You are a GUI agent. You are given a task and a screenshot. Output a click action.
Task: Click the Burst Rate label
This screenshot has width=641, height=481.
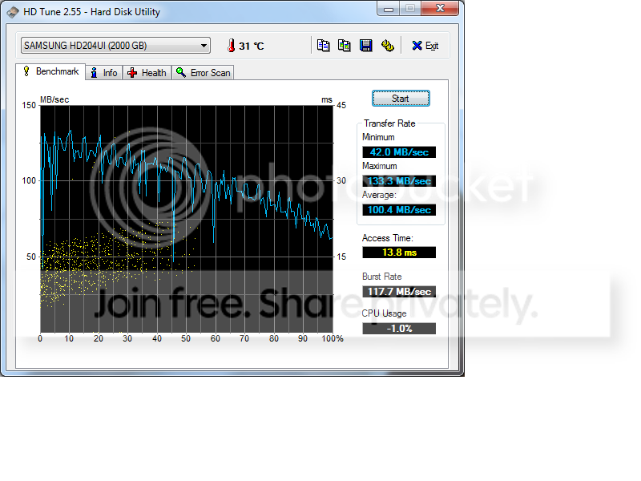(x=382, y=277)
